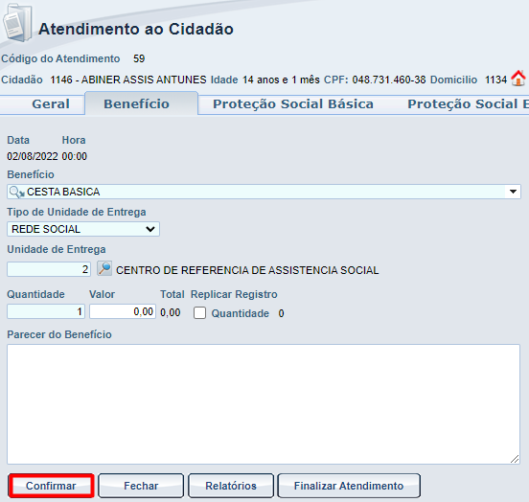
Task: Click the date 02/08/2022
Action: 33,156
